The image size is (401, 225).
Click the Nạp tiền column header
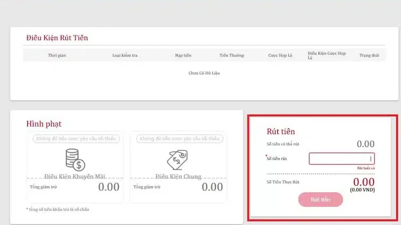click(x=183, y=55)
